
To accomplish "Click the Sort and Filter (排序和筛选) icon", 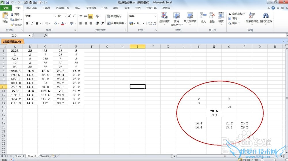I will tap(252, 17).
